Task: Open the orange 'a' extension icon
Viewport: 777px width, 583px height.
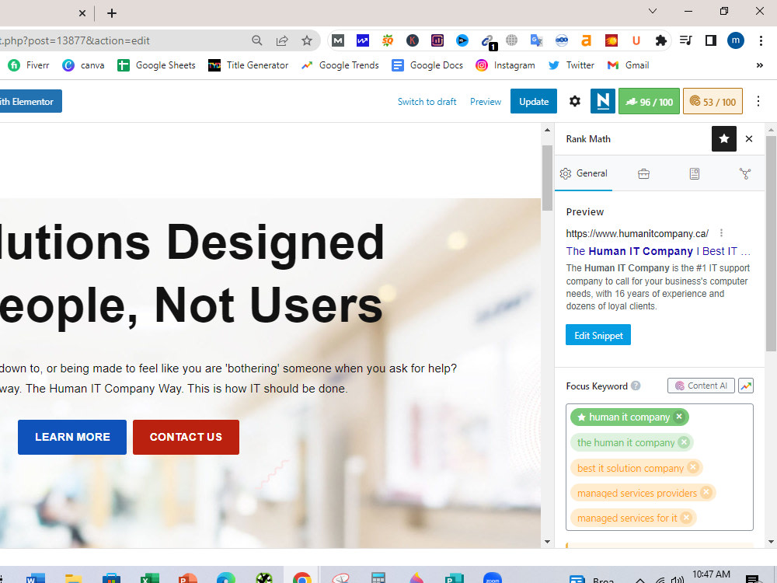Action: coord(586,40)
